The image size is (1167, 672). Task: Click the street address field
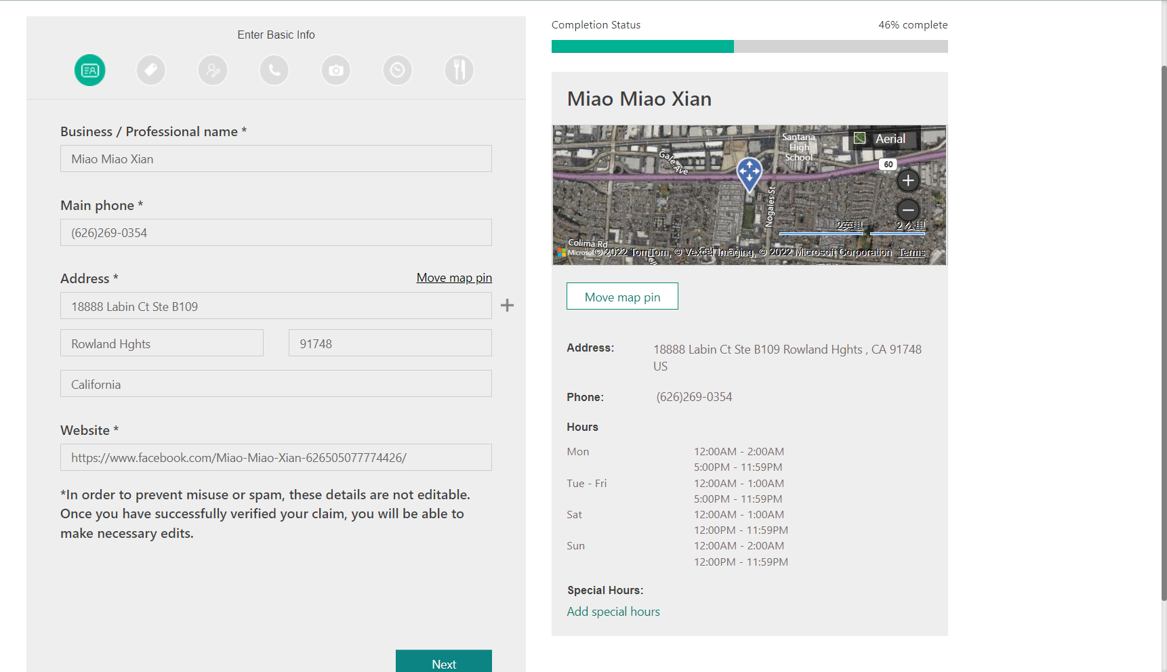click(x=276, y=306)
